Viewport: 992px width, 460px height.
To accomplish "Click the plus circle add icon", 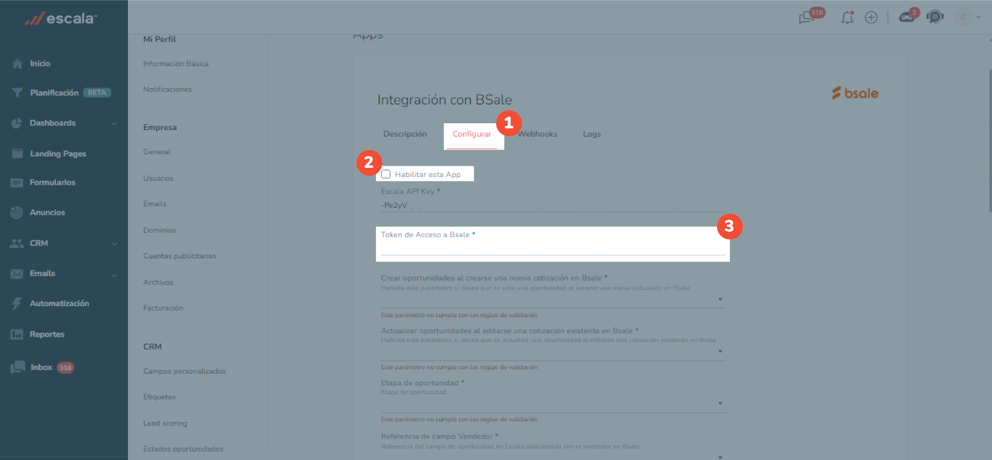I will tap(871, 18).
